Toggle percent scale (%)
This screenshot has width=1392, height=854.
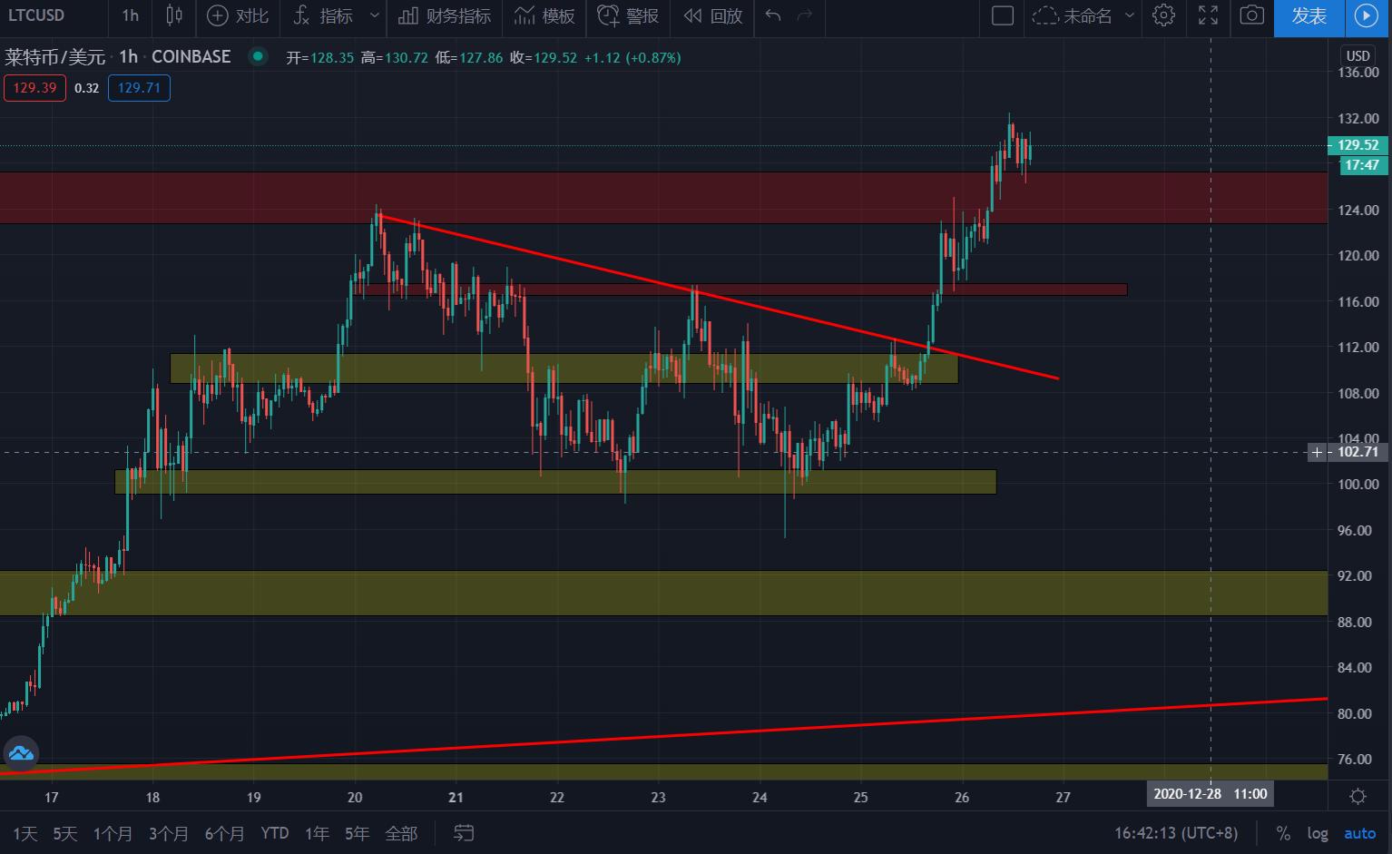[1283, 833]
